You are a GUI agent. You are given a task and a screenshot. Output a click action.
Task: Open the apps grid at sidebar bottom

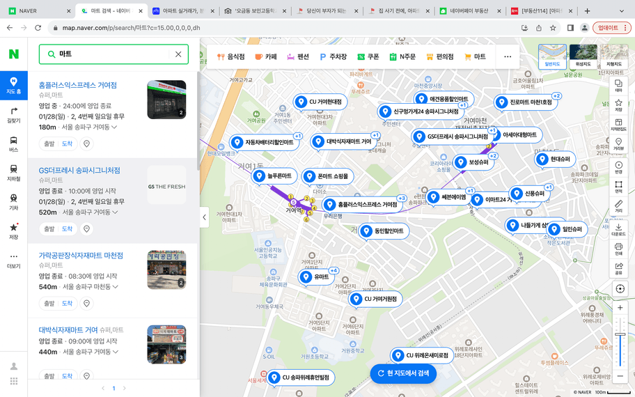[14, 381]
